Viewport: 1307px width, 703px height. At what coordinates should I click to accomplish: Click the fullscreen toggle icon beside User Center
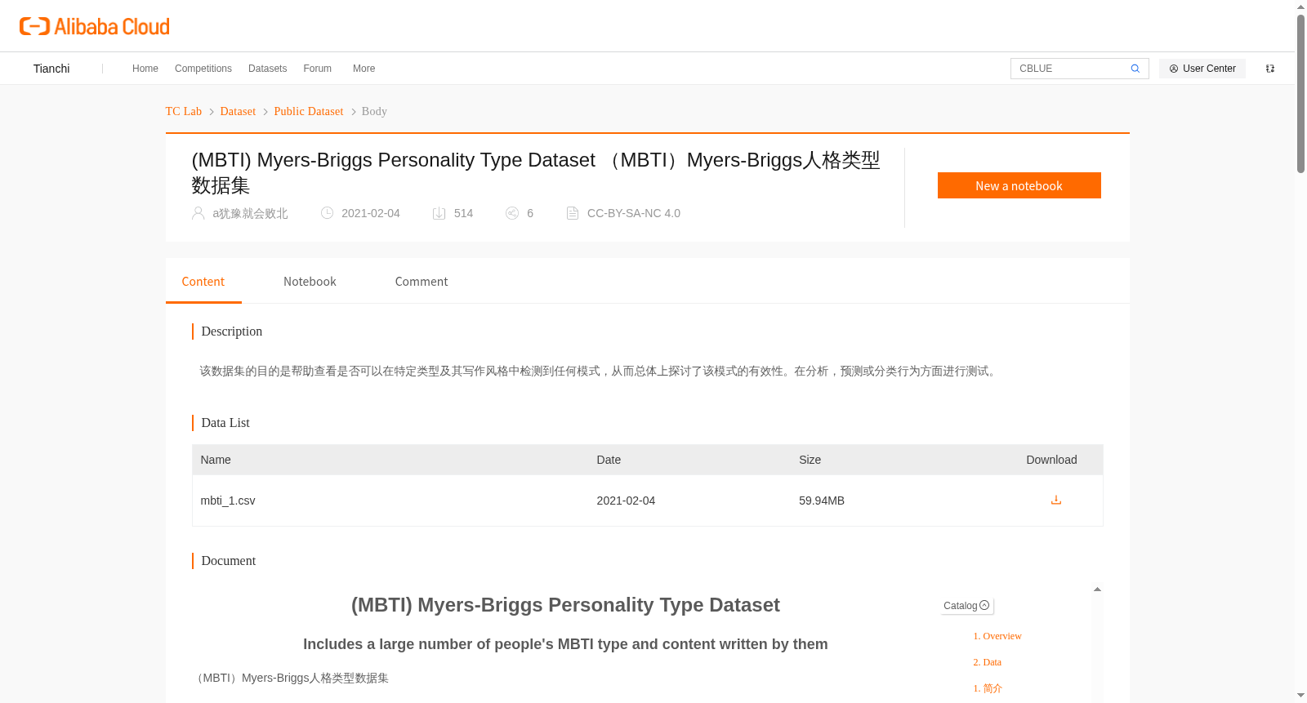[x=1270, y=69]
